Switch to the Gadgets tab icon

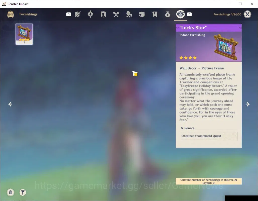(142, 14)
